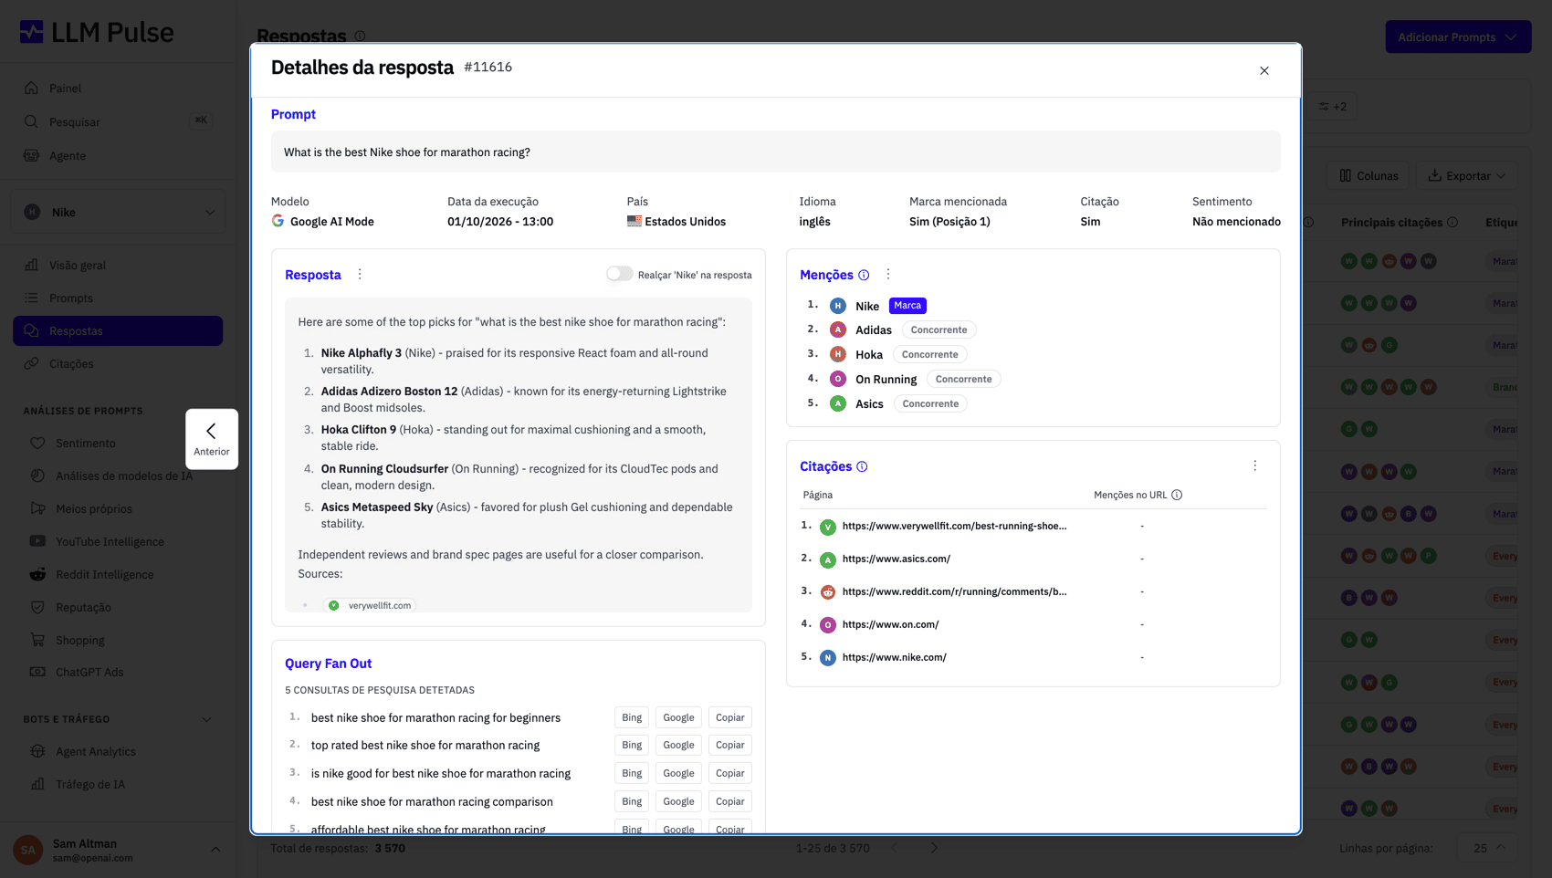Viewport: 1552px width, 878px height.
Task: Click the Menções info icon
Action: click(864, 275)
